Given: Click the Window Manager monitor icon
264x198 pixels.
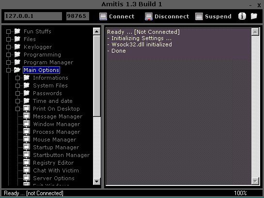Looking at the screenshot, I should point(27,124).
